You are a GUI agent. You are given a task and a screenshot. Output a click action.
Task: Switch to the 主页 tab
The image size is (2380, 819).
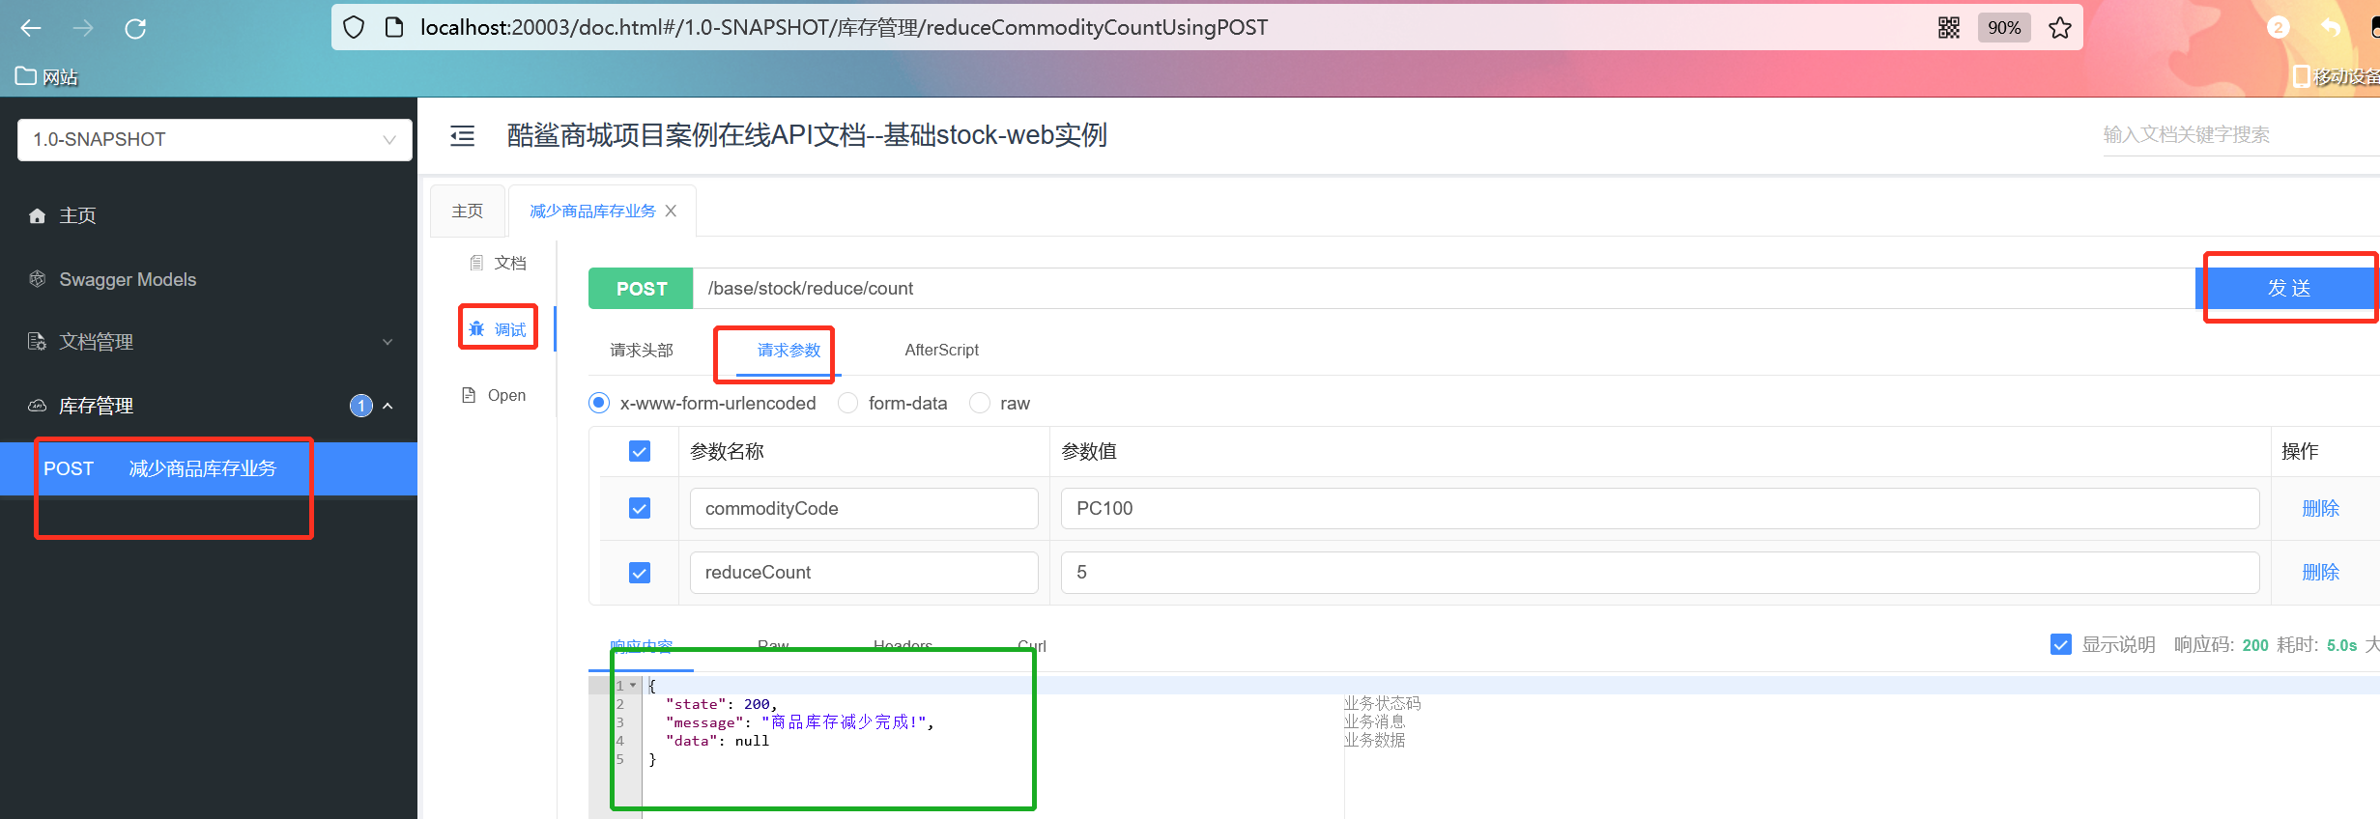coord(468,211)
